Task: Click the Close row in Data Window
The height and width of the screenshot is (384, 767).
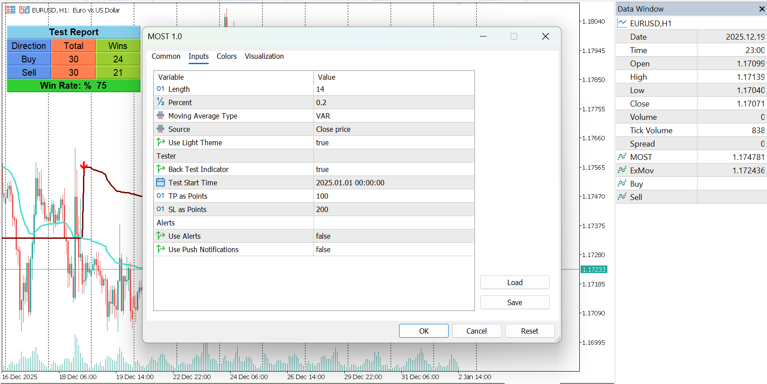Action: click(x=691, y=104)
